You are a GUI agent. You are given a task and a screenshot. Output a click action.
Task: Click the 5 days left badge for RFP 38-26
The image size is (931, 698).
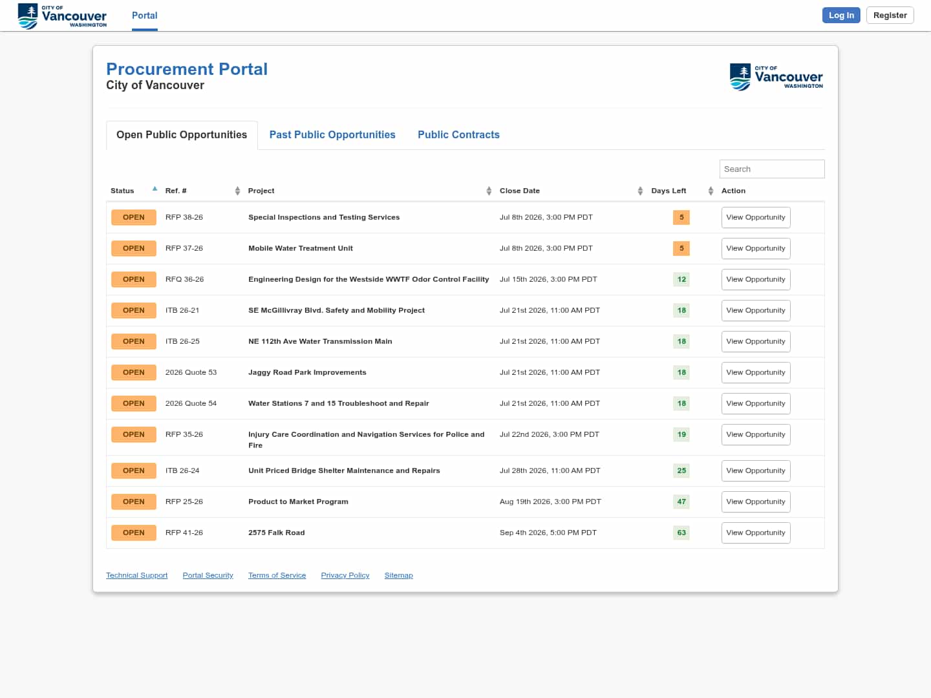tap(681, 217)
